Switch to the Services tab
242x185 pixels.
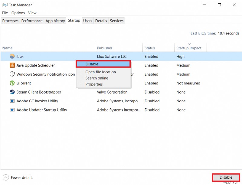[x=116, y=21]
